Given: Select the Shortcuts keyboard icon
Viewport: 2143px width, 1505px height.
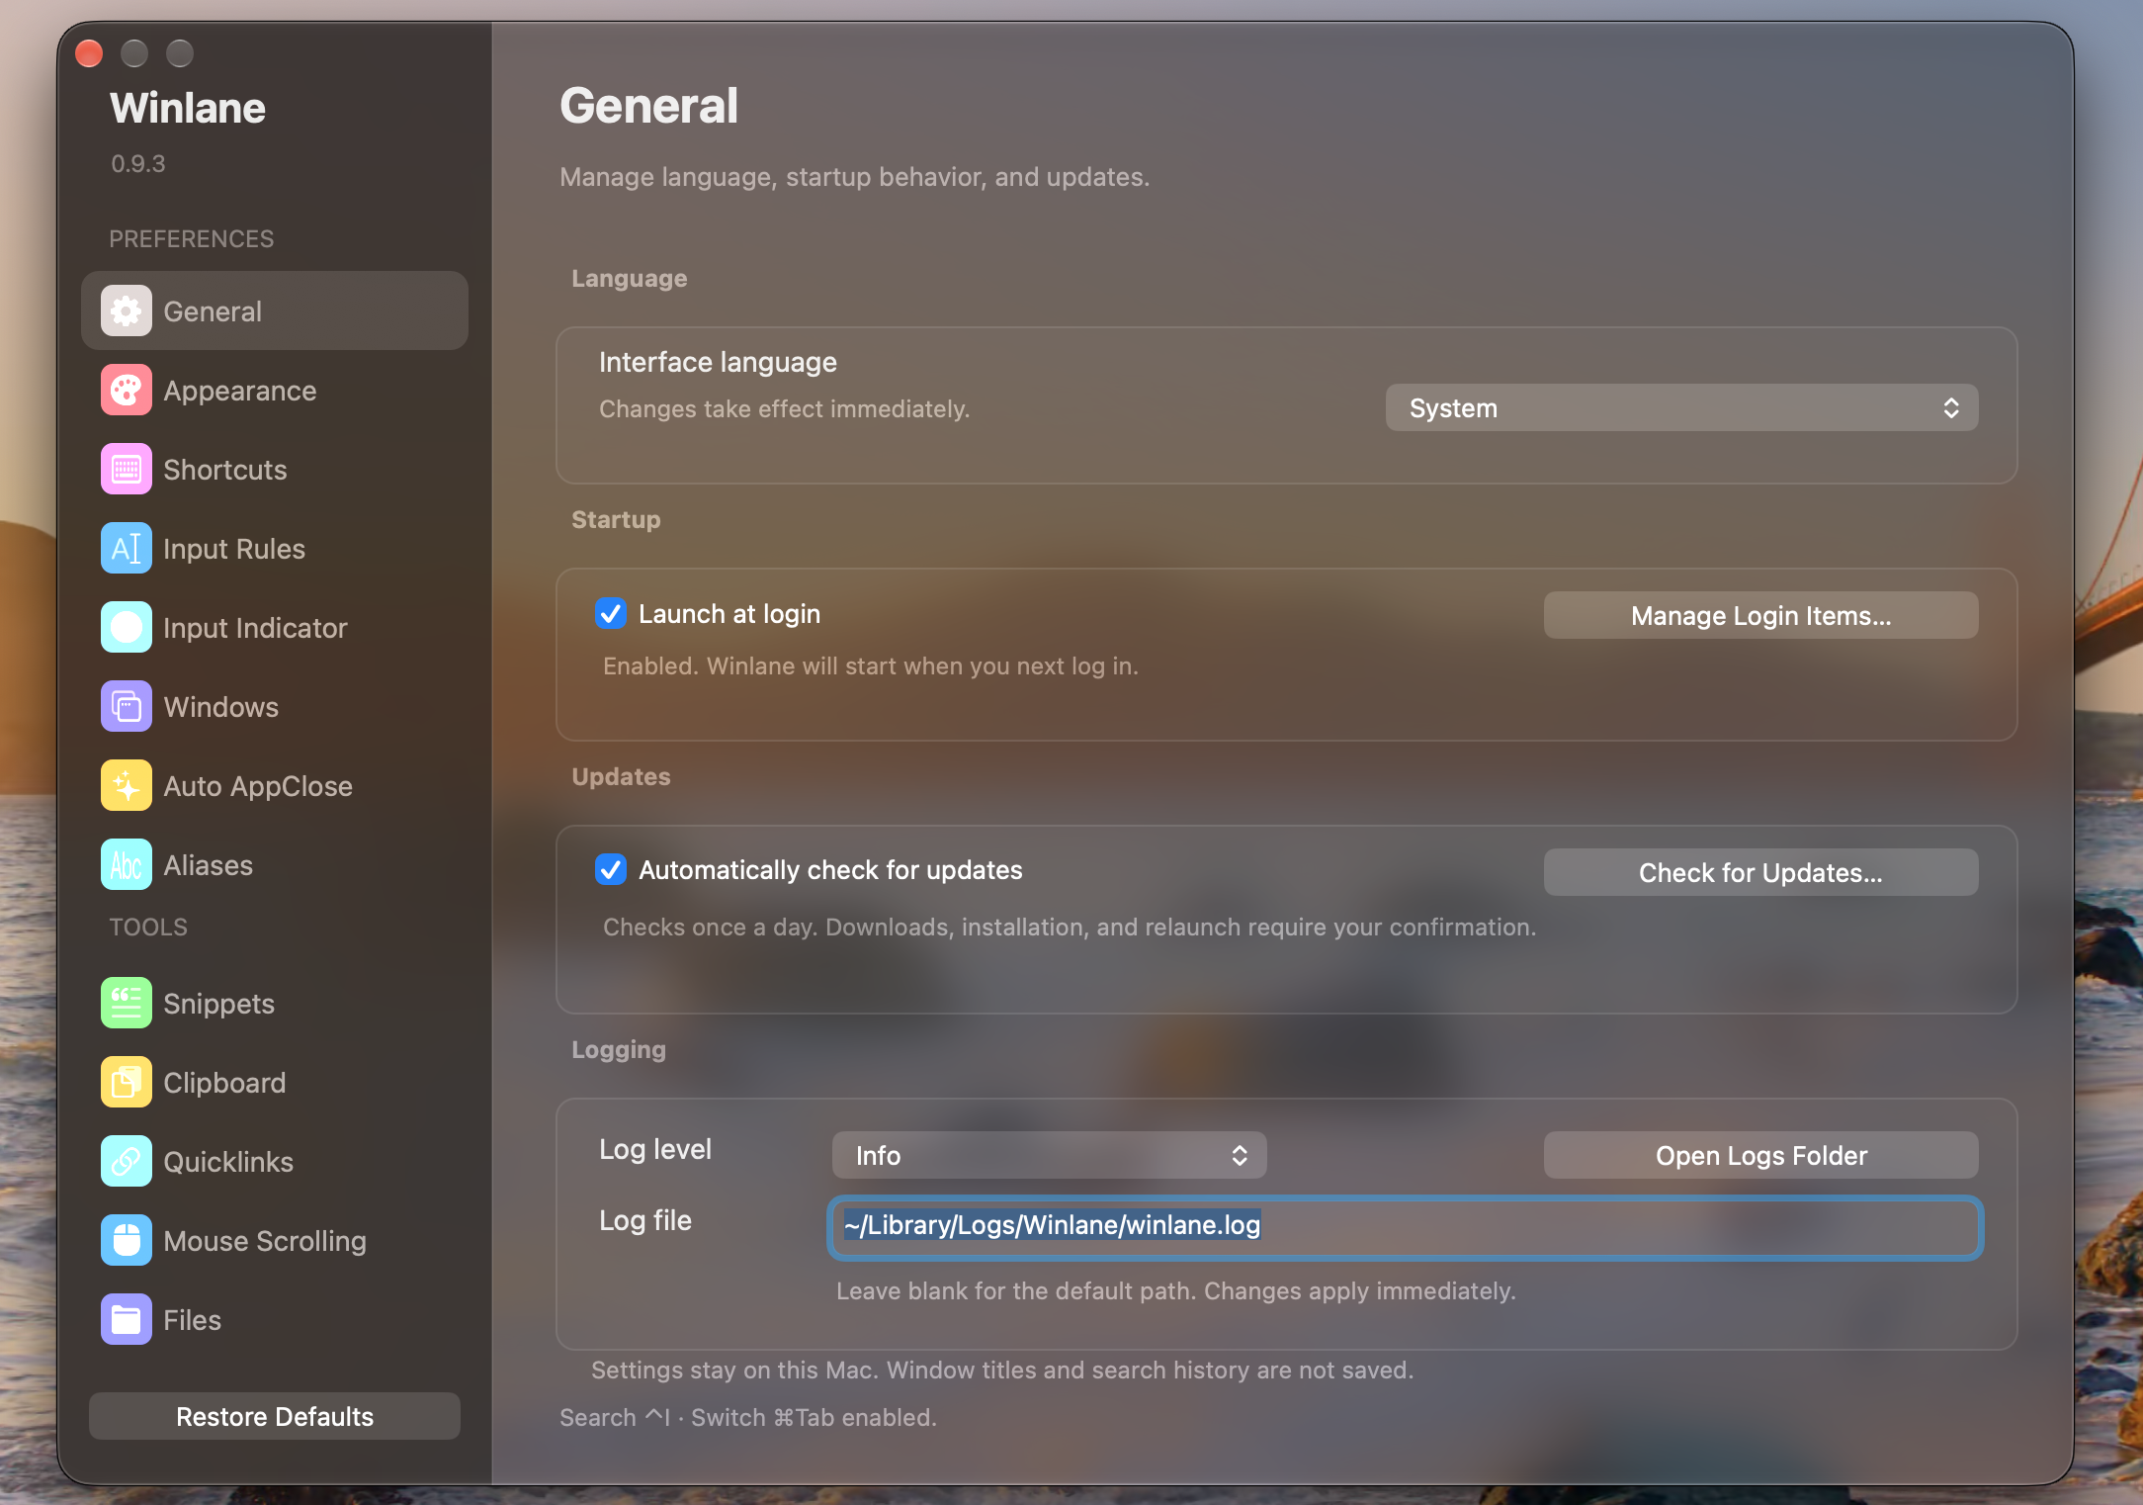Looking at the screenshot, I should pyautogui.click(x=126, y=470).
